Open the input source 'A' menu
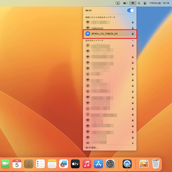 tap(118, 3)
